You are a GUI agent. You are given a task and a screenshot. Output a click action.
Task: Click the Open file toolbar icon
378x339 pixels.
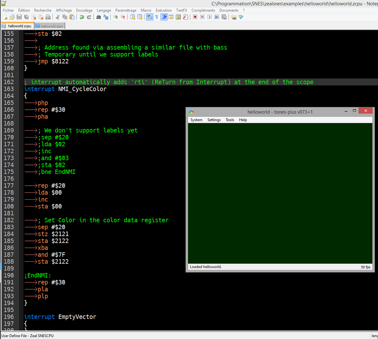[12, 17]
